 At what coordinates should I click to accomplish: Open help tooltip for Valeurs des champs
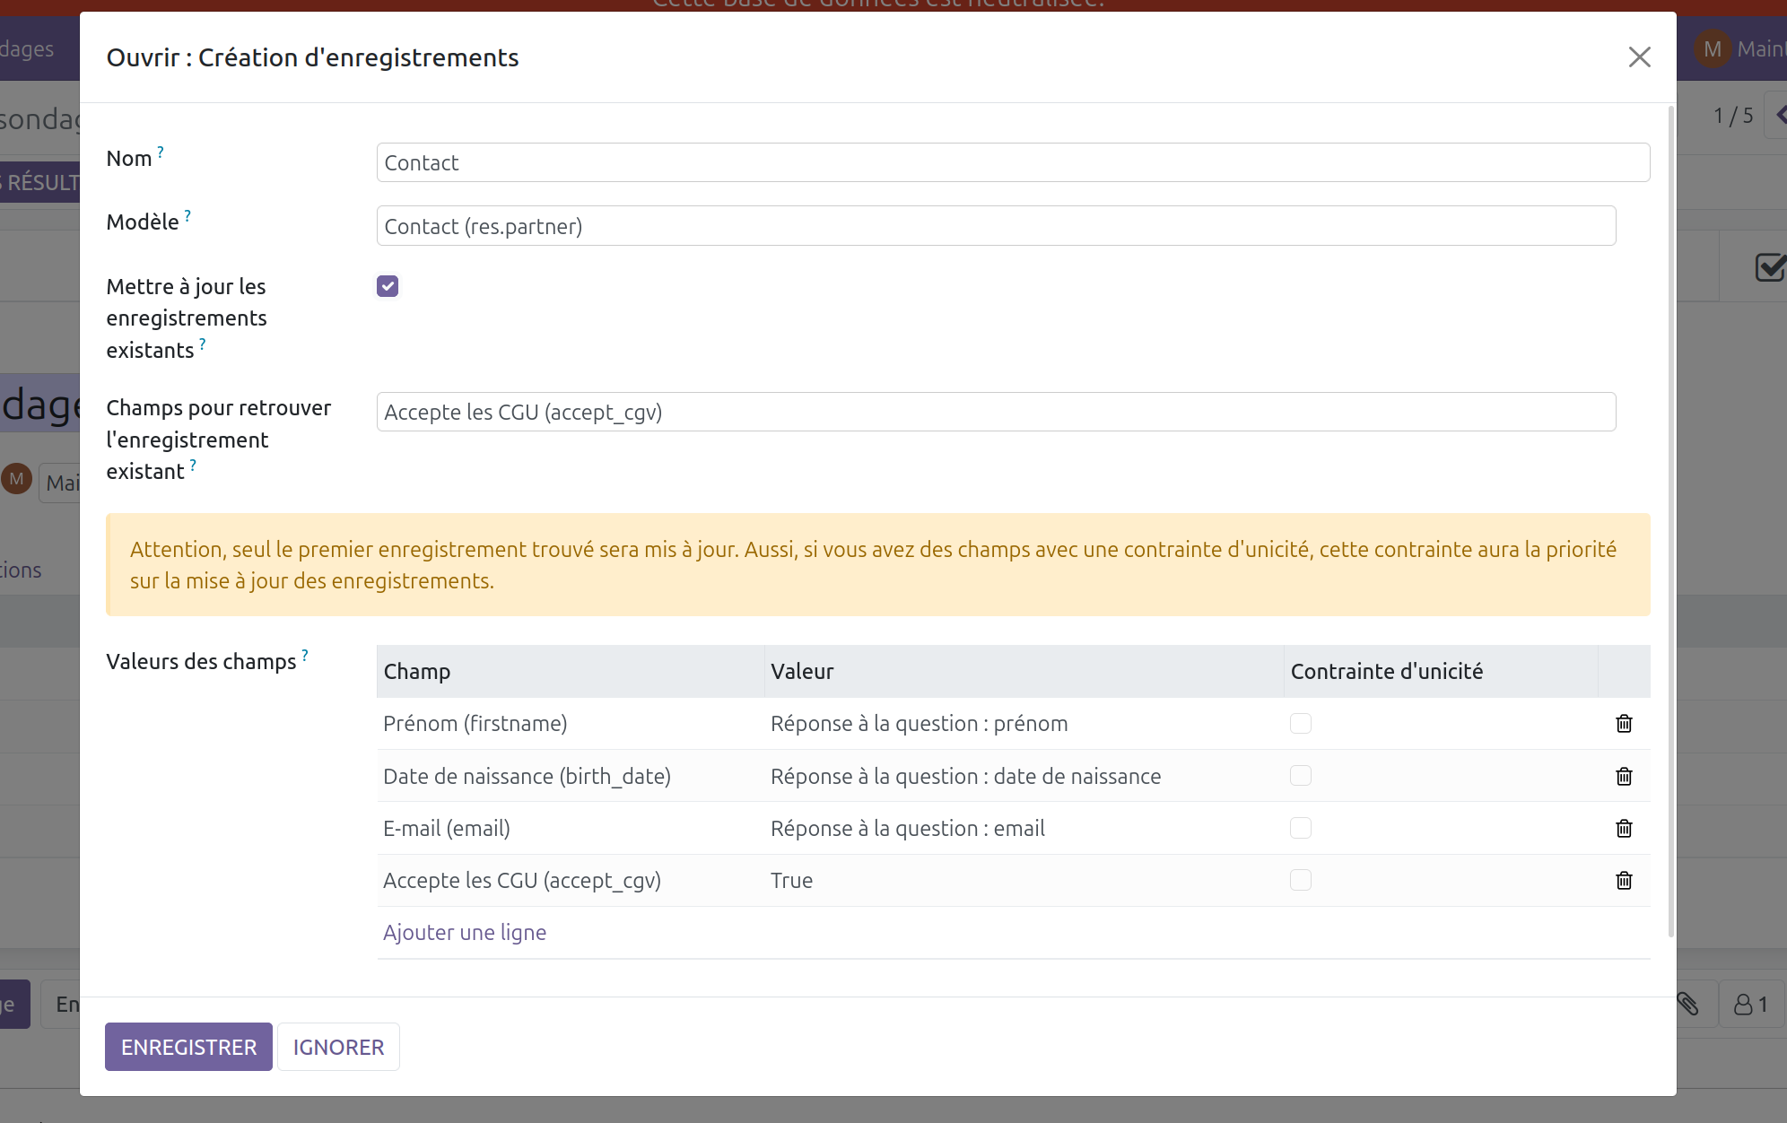point(305,655)
